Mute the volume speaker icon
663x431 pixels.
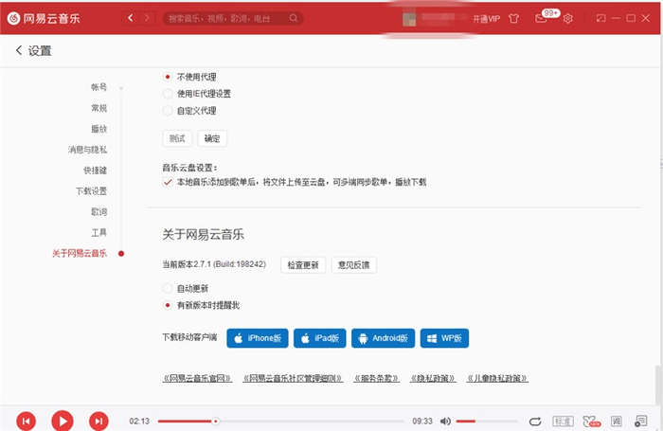[x=445, y=422]
